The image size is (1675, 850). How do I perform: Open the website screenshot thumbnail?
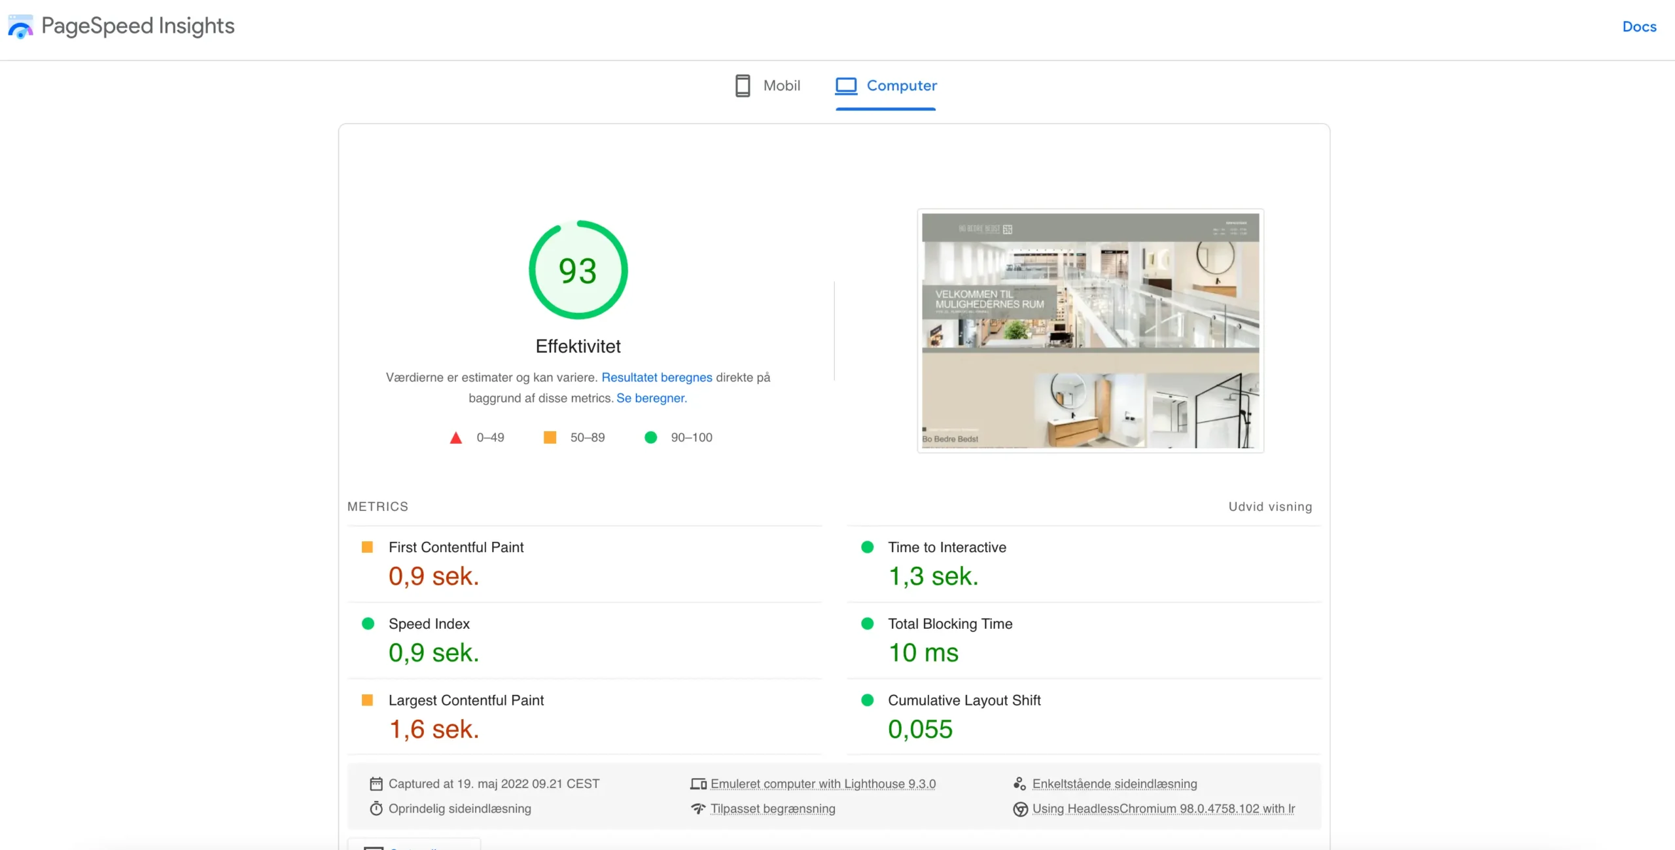coord(1090,331)
